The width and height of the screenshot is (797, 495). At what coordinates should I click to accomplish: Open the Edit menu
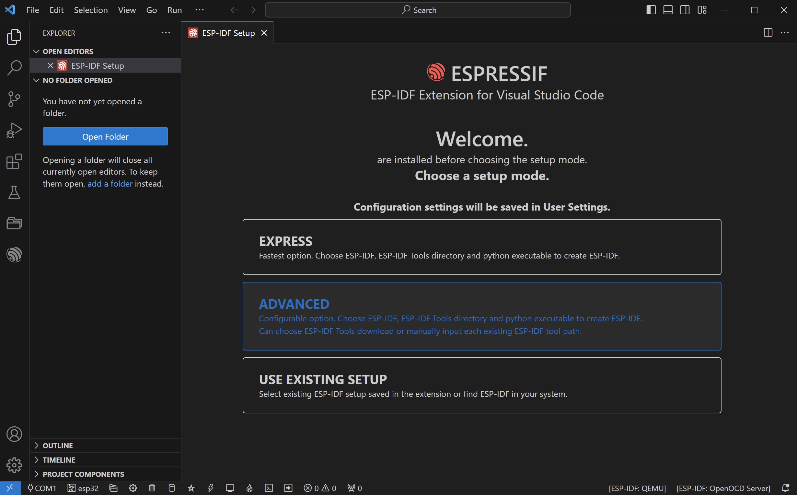click(56, 10)
